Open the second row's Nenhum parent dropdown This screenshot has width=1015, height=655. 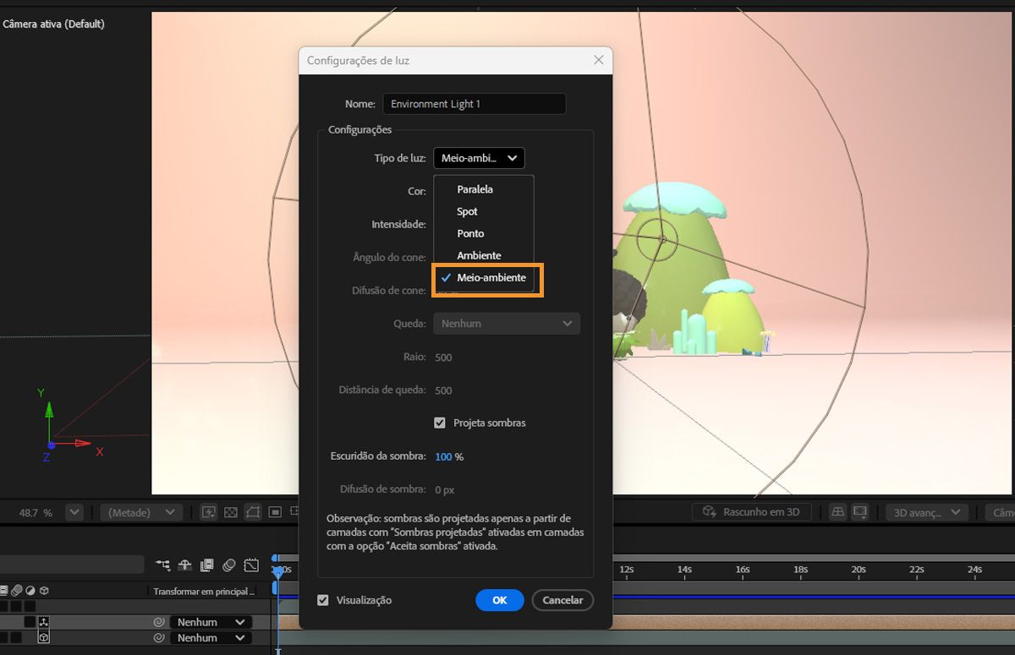tap(211, 638)
